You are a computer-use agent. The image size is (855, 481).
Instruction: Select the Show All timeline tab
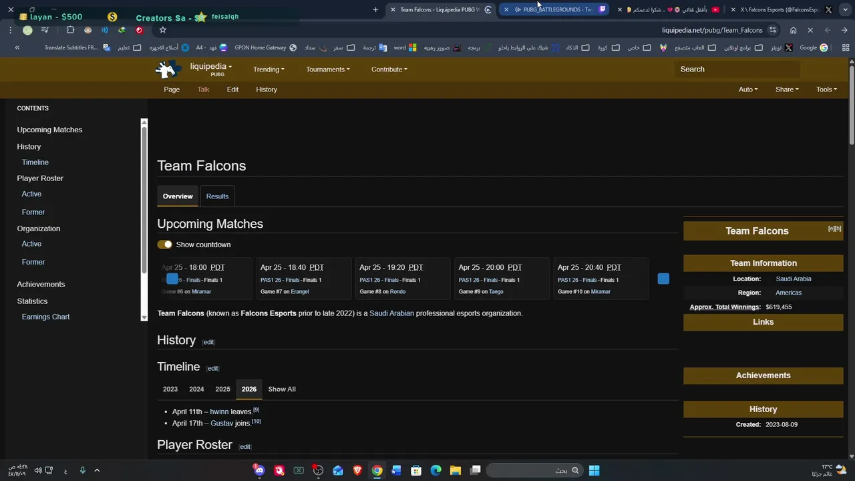282,389
